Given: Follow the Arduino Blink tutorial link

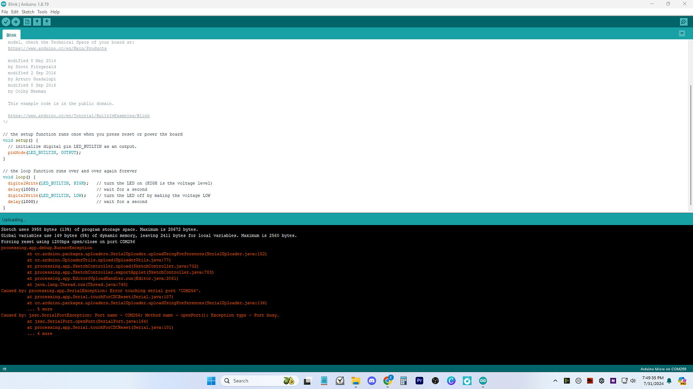Looking at the screenshot, I should coord(79,116).
